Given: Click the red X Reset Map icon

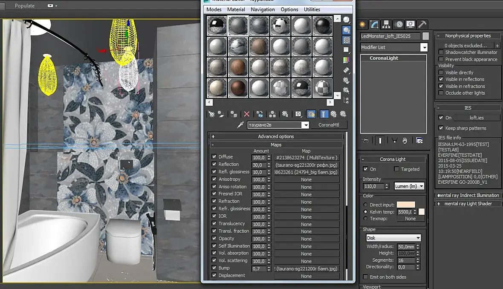Looking at the screenshot, I should coord(246,114).
